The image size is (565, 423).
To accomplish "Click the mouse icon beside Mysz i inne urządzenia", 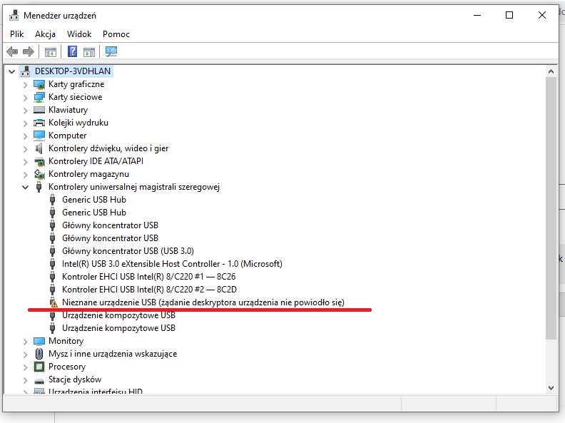I will 39,354.
